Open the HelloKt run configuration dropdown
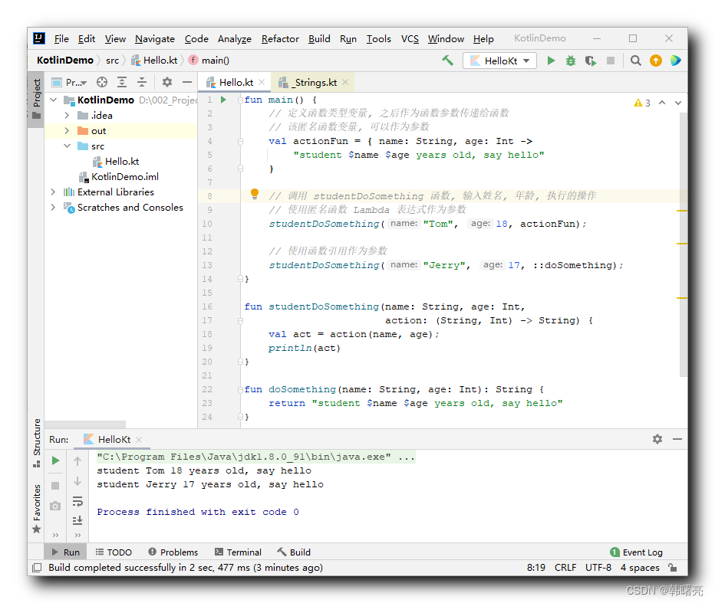The width and height of the screenshot is (715, 603). (499, 61)
